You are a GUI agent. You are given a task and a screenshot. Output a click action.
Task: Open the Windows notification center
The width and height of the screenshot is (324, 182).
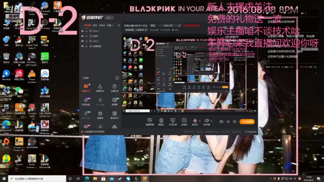tap(319, 179)
